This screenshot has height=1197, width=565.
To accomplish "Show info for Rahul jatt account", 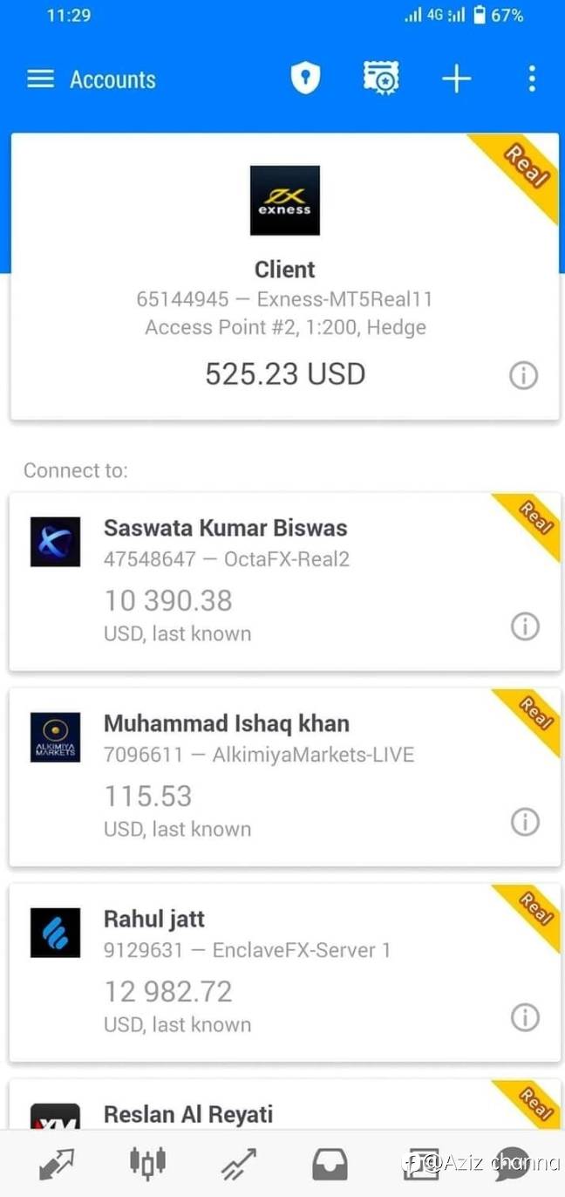I will coord(525,1017).
